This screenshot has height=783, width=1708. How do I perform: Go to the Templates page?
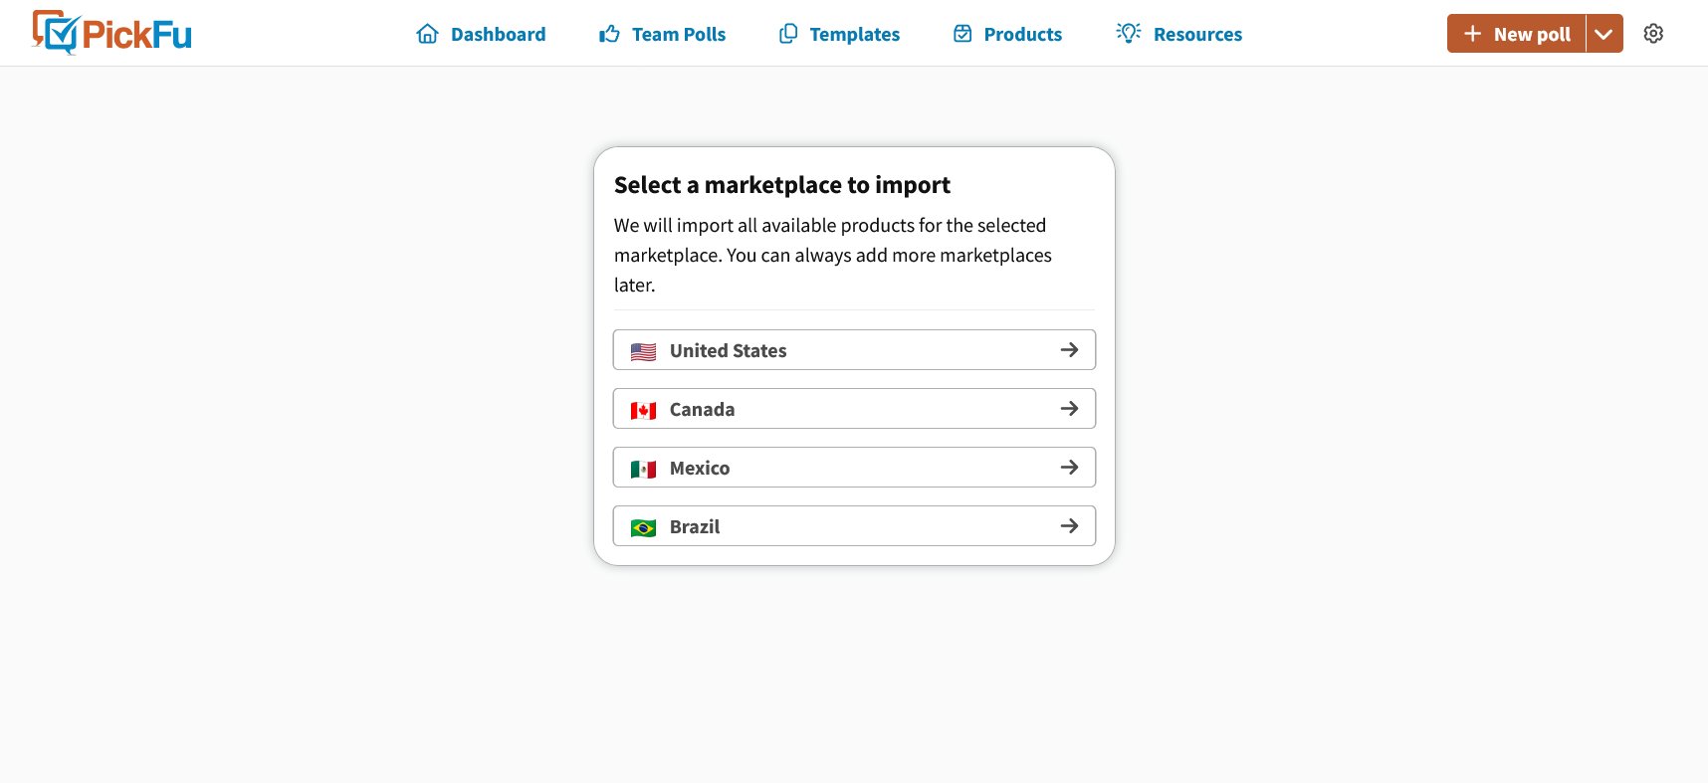click(x=838, y=34)
